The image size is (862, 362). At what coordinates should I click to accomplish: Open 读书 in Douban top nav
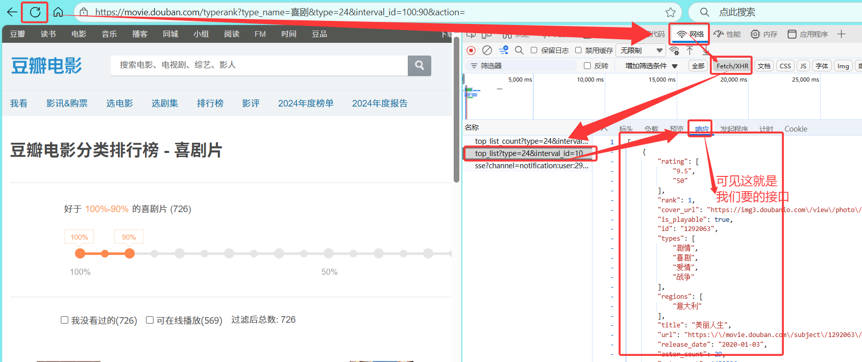[48, 34]
